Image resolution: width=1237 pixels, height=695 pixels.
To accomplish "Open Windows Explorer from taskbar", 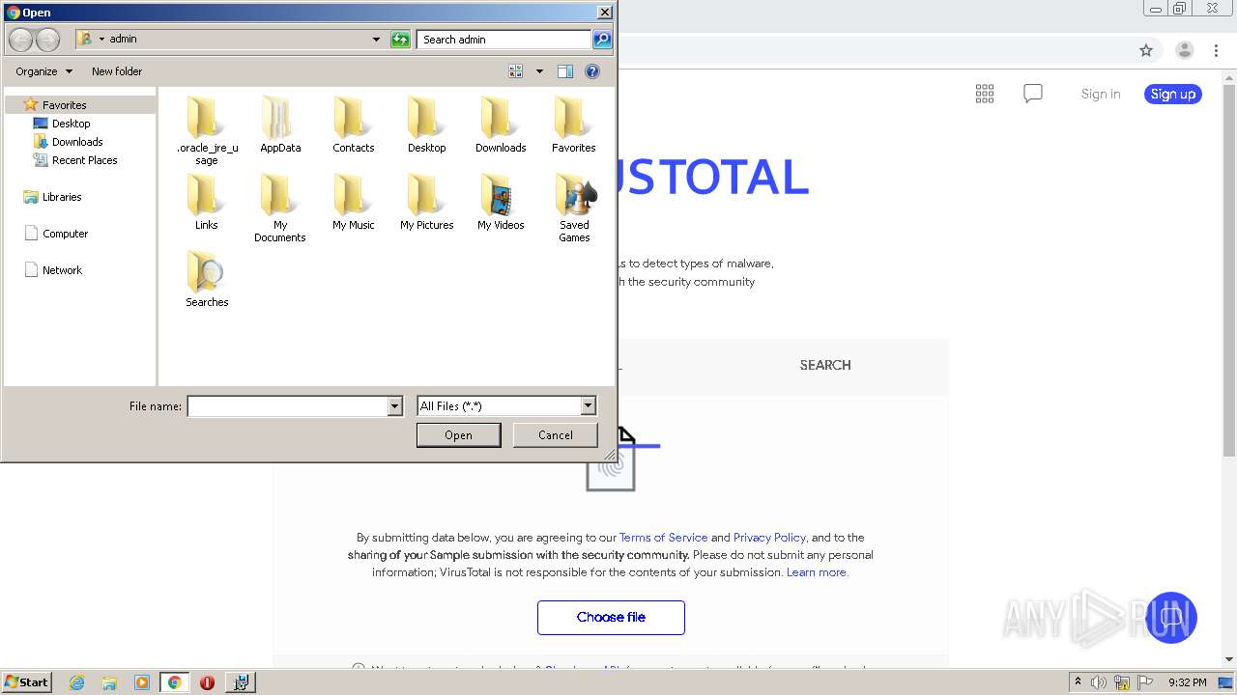I will (109, 682).
